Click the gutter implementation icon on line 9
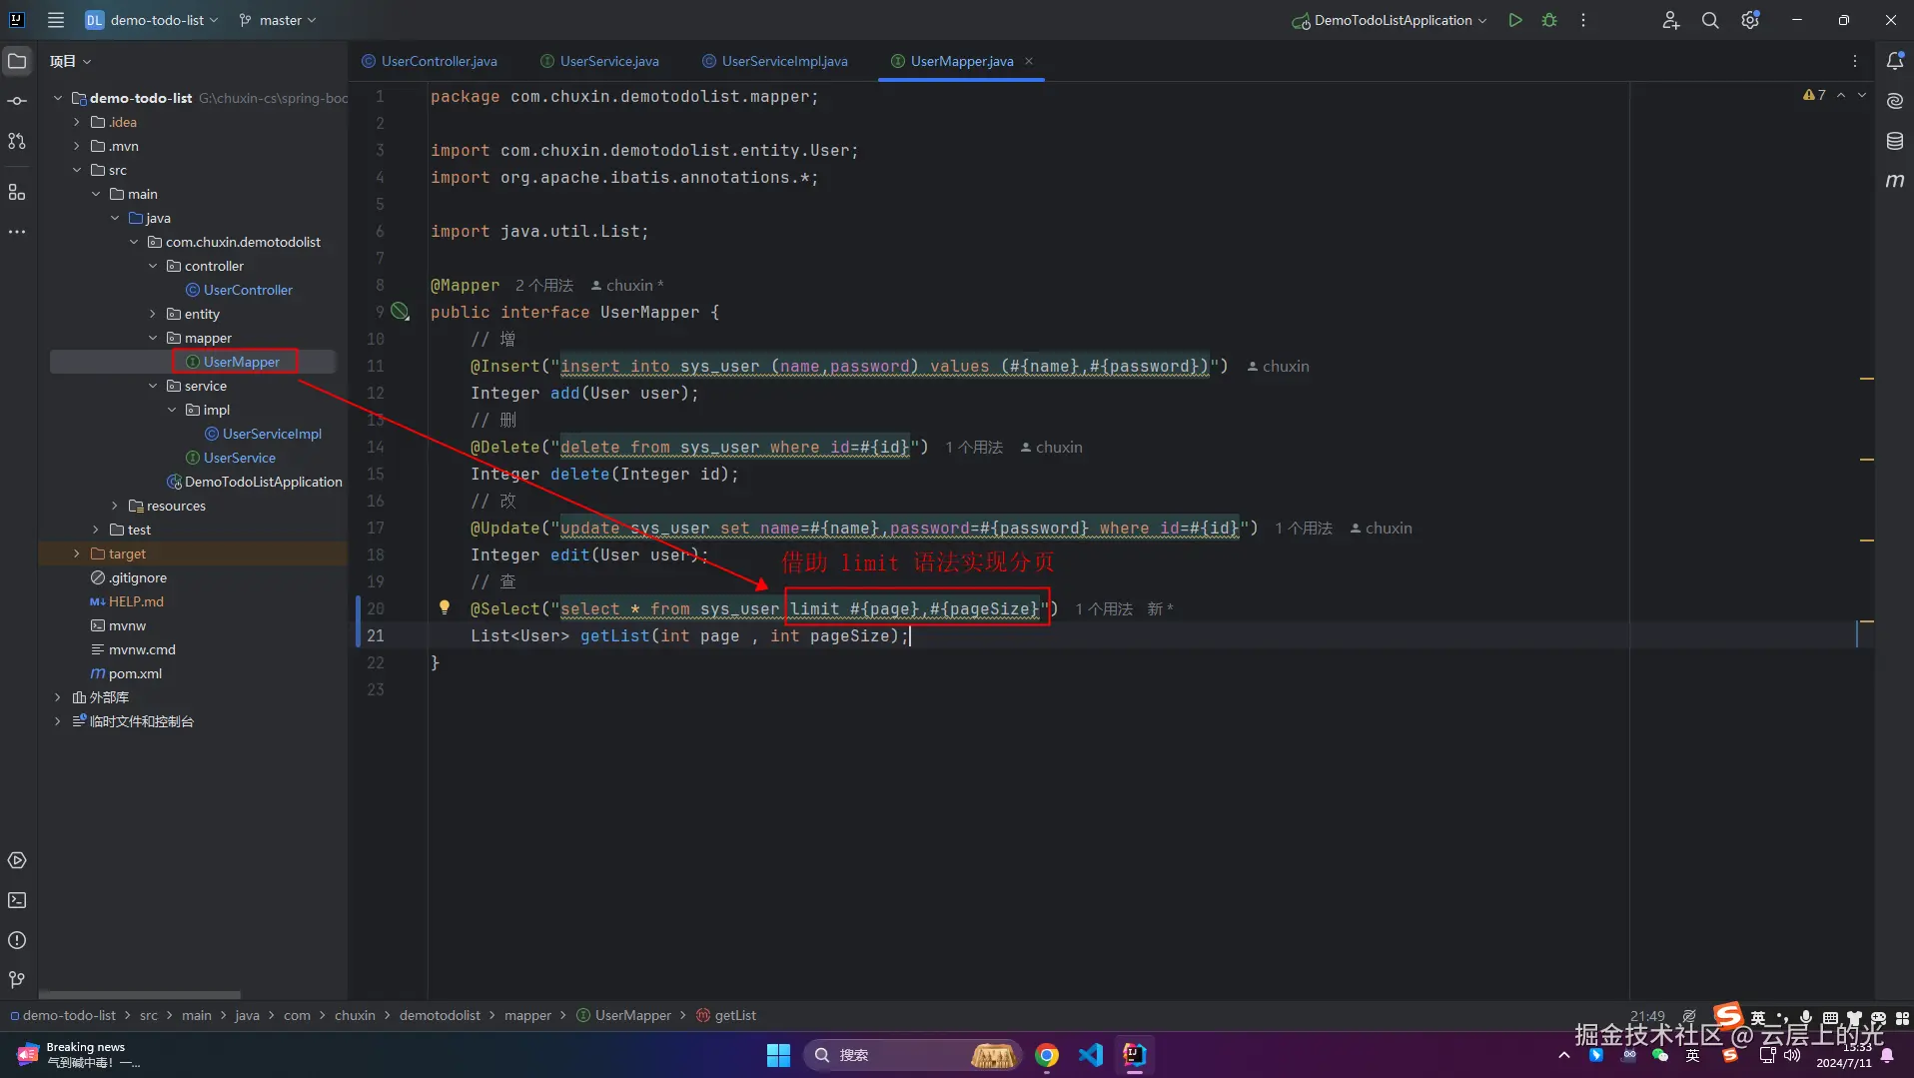The width and height of the screenshot is (1914, 1078). tap(400, 312)
